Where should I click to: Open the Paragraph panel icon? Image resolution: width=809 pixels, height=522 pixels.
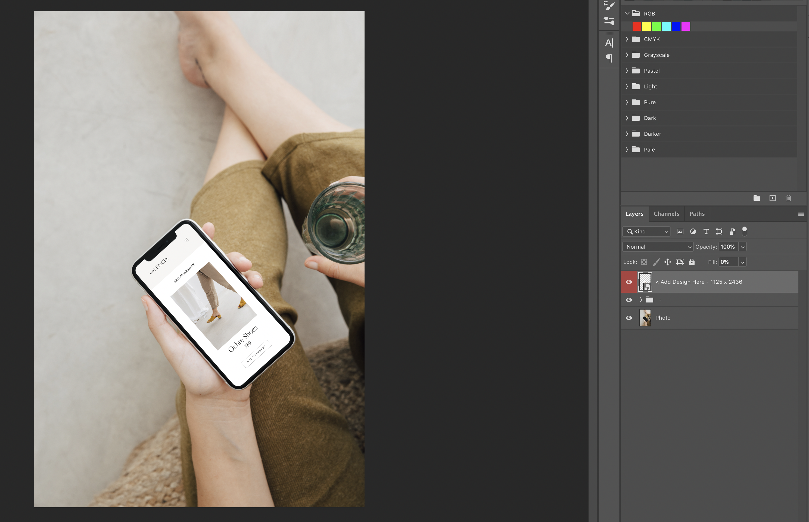pos(609,58)
